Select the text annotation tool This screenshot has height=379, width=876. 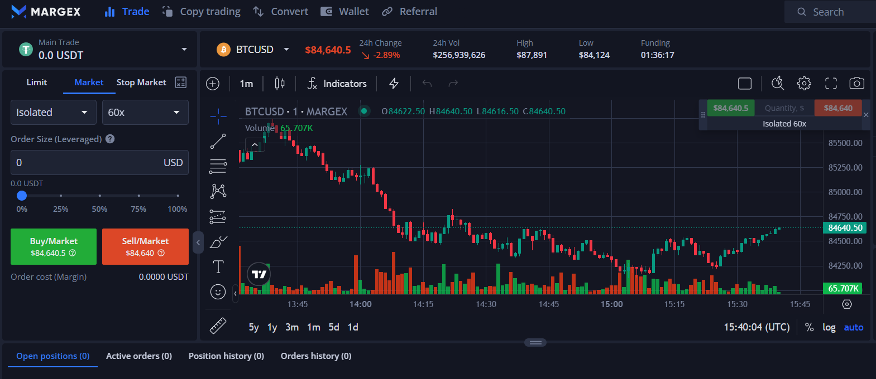[x=218, y=267]
